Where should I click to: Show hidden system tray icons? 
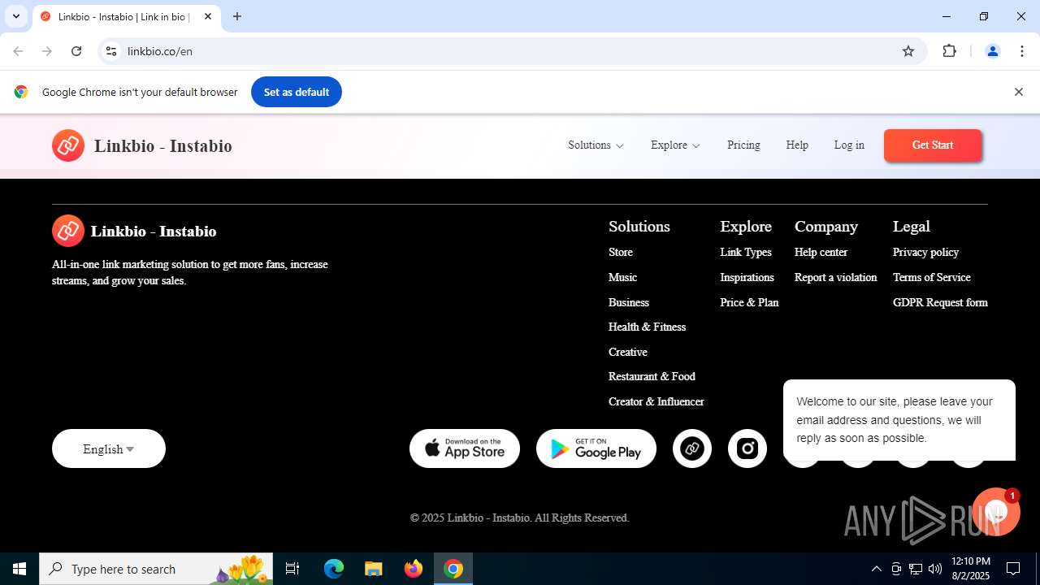tap(876, 569)
